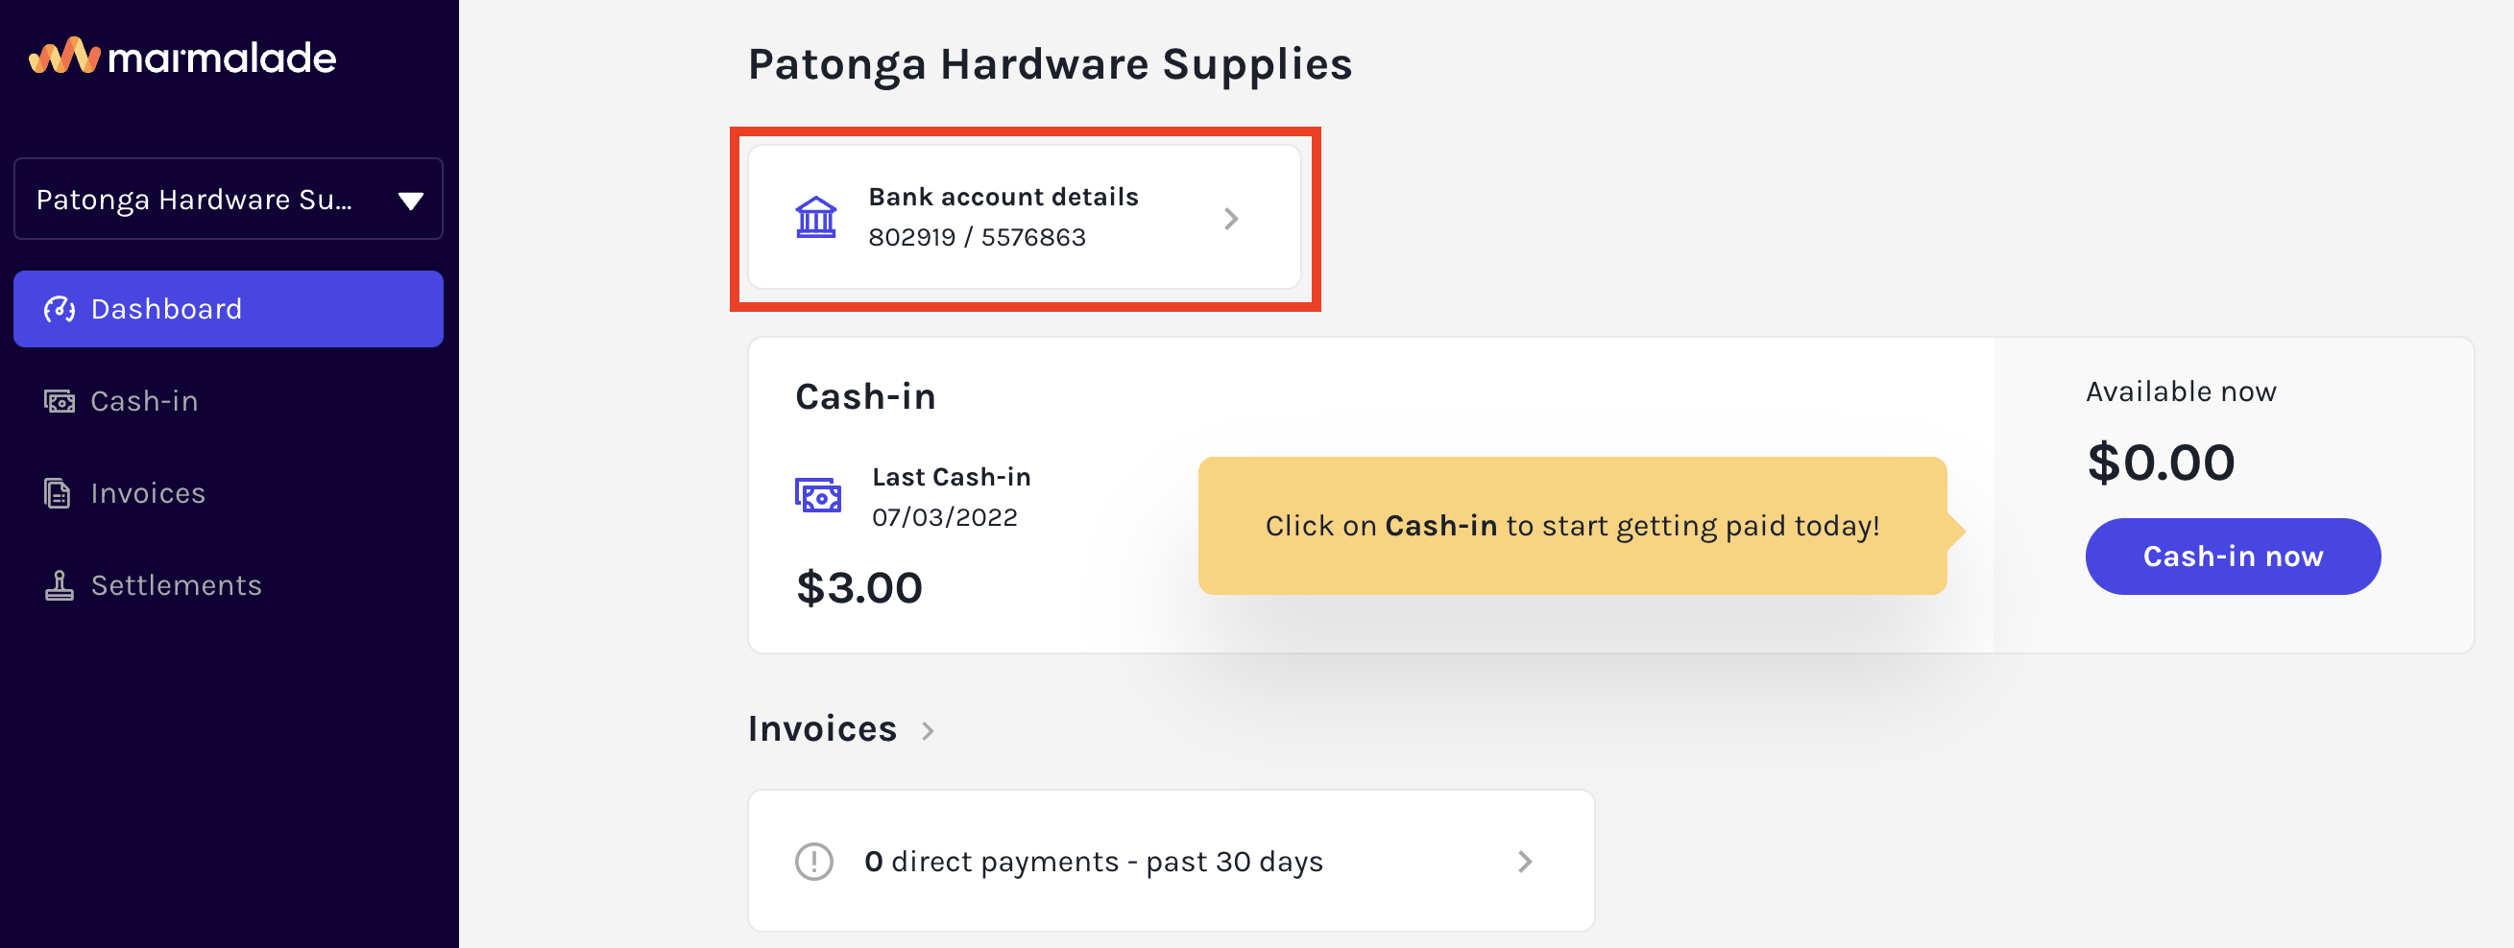Click the yellow Cash-in tooltip message
This screenshot has height=948, width=2514.
point(1572,526)
